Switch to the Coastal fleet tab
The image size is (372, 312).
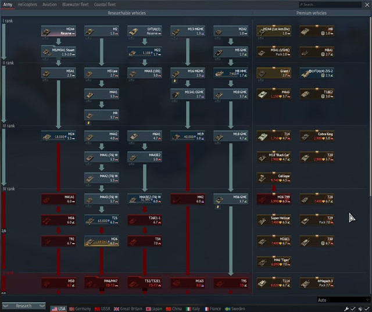click(105, 5)
